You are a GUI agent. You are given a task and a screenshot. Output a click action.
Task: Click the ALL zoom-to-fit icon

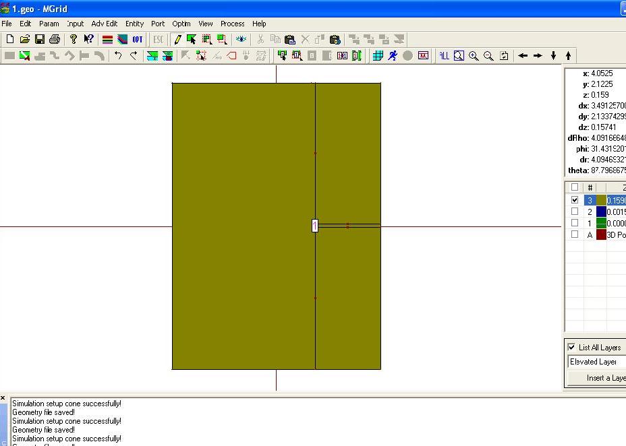444,56
